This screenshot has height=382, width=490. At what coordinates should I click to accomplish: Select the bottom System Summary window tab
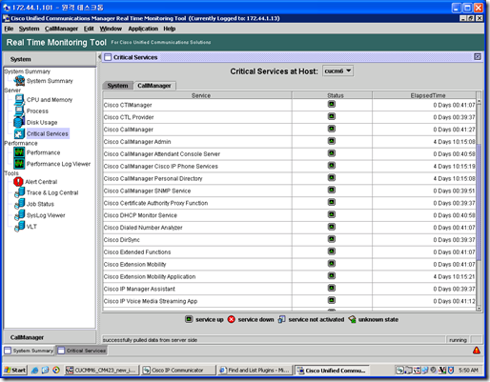tap(29, 351)
